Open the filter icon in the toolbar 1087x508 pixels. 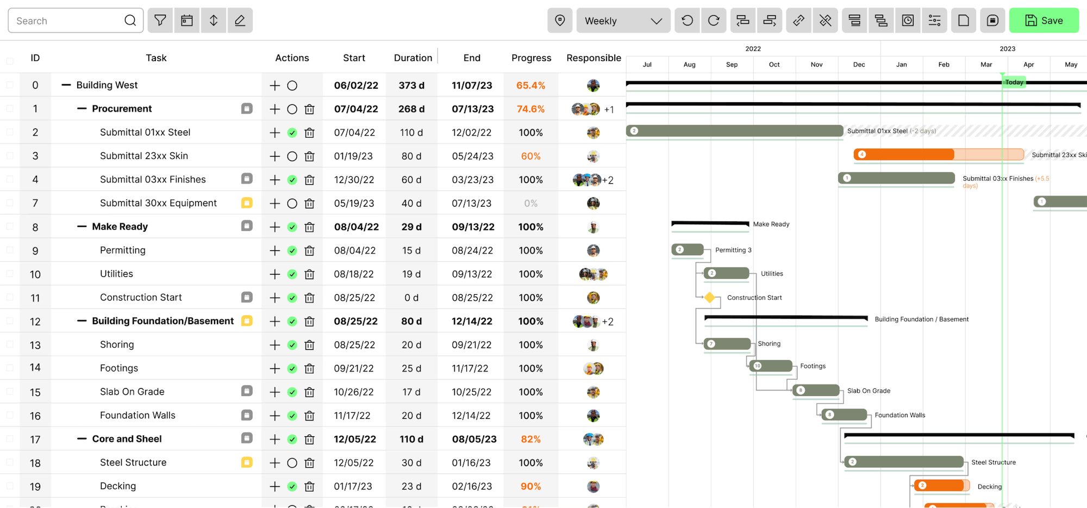160,20
